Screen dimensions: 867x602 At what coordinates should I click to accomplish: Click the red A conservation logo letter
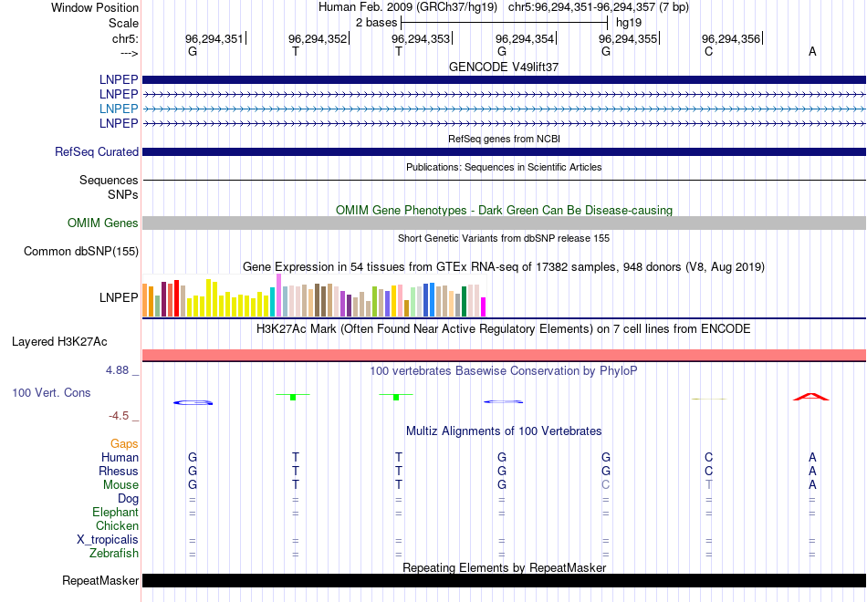tap(811, 397)
